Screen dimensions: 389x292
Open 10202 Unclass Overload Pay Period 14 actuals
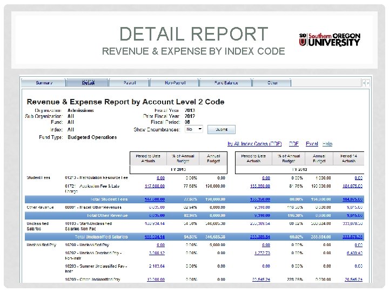355,253
